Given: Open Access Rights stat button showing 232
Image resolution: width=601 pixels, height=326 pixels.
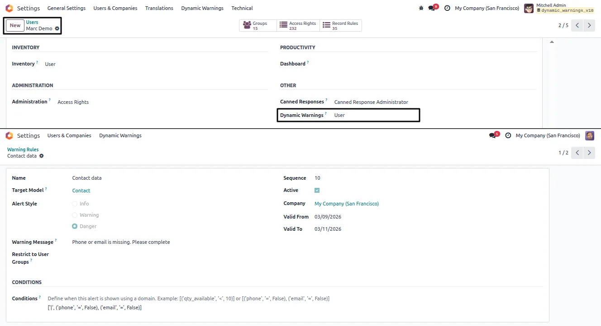Looking at the screenshot, I should pyautogui.click(x=298, y=26).
